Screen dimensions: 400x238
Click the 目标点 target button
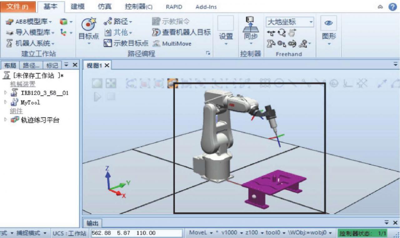[x=88, y=31]
